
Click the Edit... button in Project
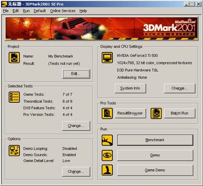pos(76,74)
